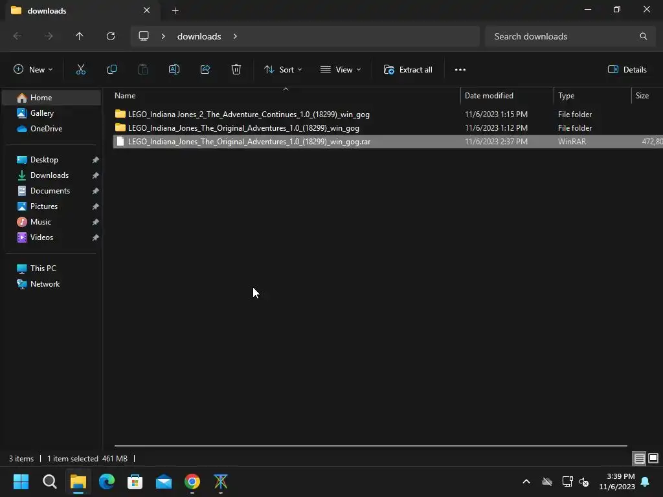Open Google Chrome from taskbar
The image size is (663, 497).
192,481
